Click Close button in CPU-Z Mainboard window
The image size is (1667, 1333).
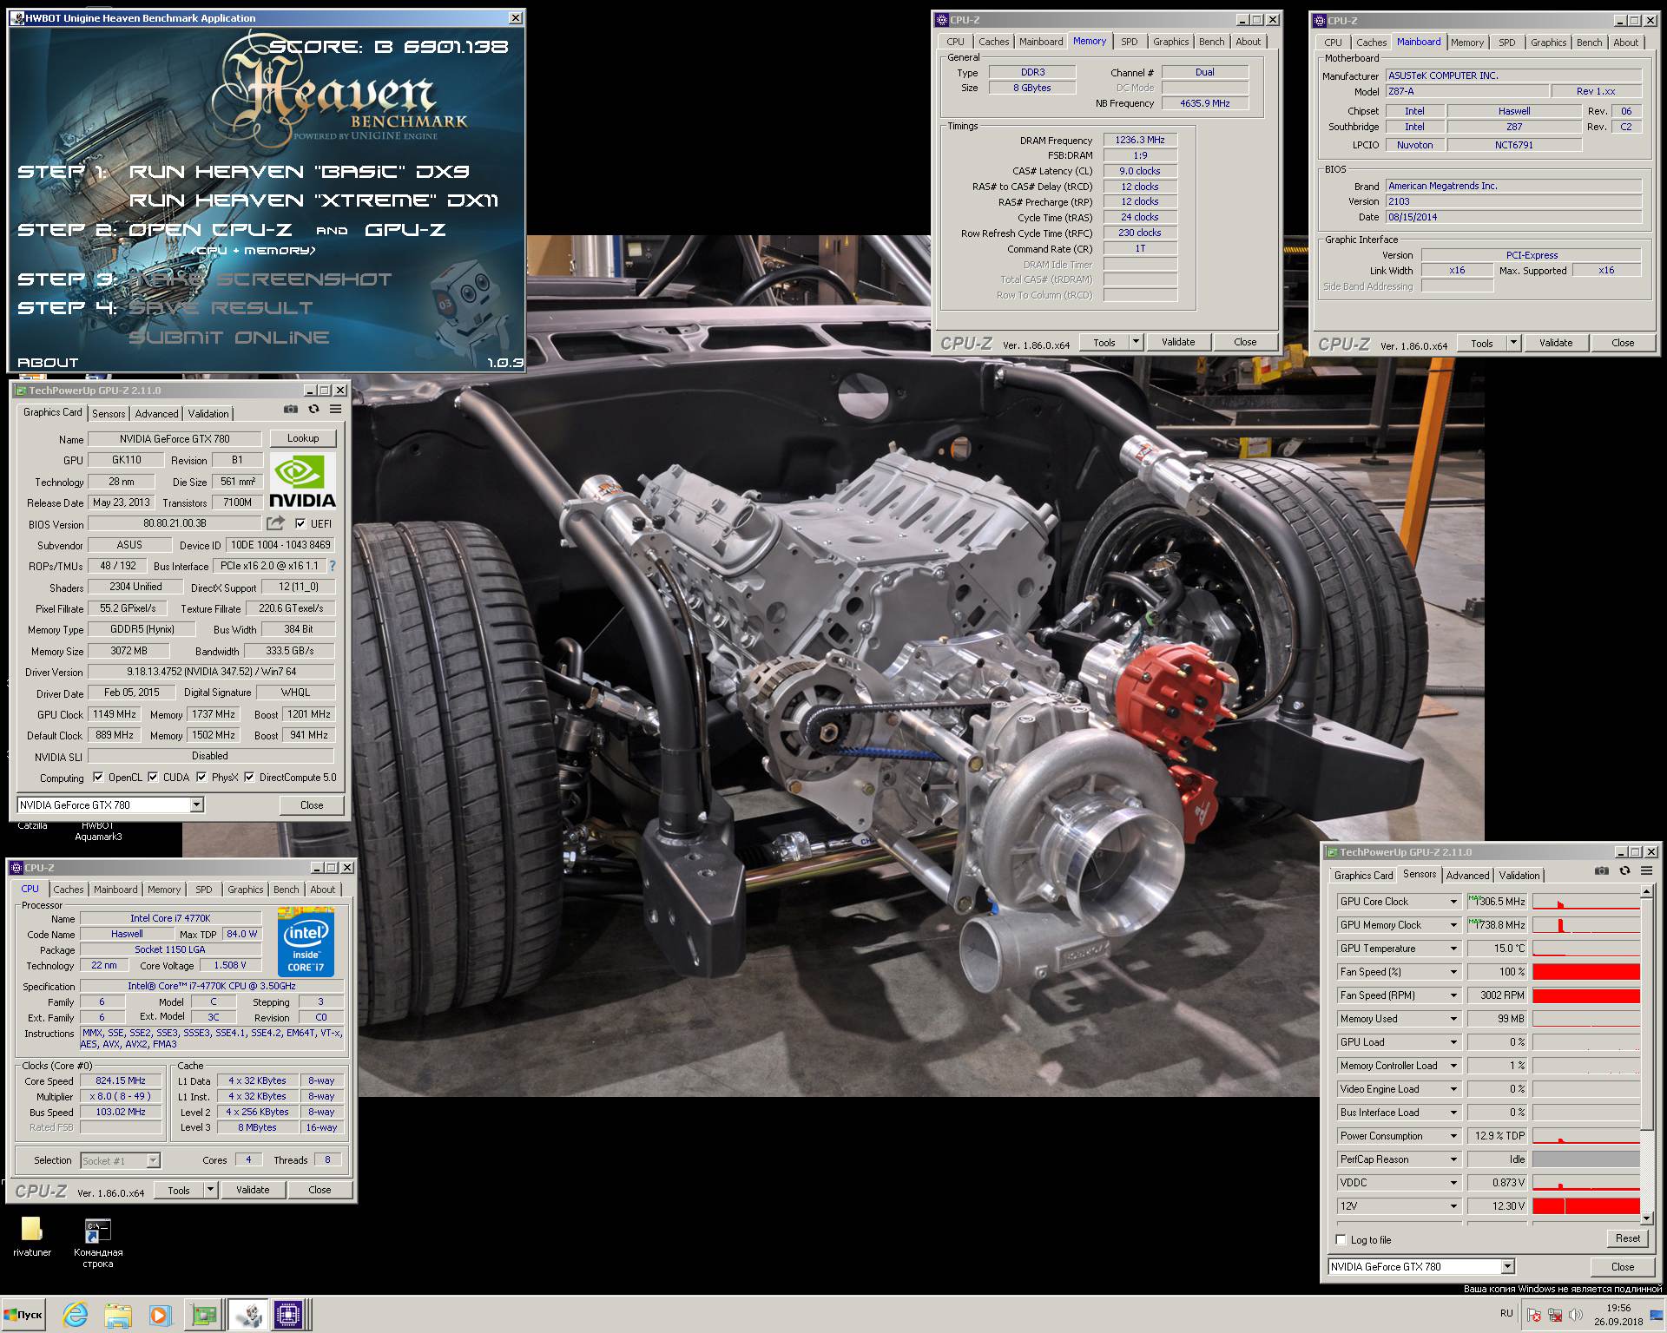pyautogui.click(x=1623, y=343)
